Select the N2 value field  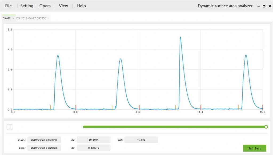click(94, 140)
